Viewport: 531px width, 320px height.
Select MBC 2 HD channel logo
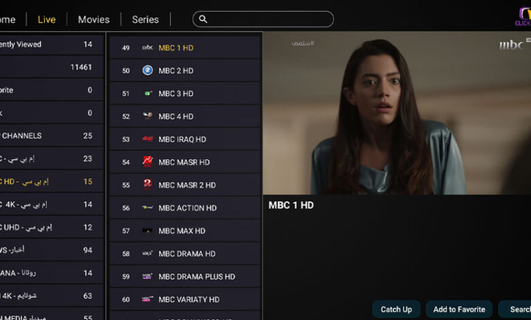[x=147, y=70]
